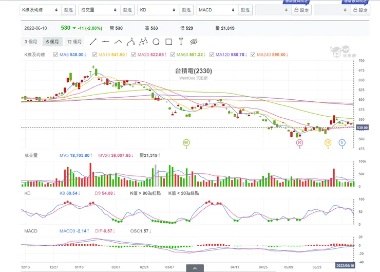Screen dimensions: 380x272
Task: Toggle the MA20 moving average checkbox
Action: pos(134,55)
